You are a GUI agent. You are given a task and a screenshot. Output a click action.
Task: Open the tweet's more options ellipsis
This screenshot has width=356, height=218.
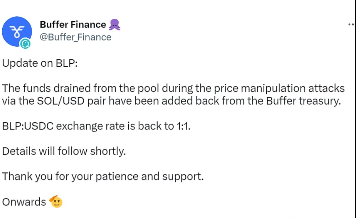point(351,24)
